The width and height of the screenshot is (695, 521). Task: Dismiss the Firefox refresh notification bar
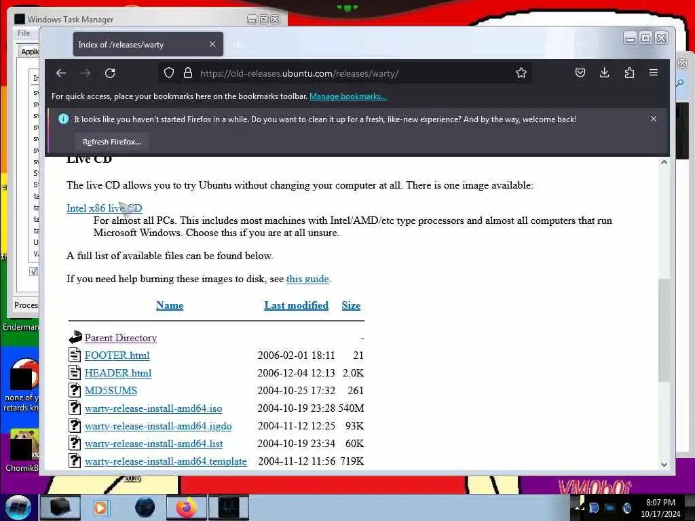pos(654,119)
